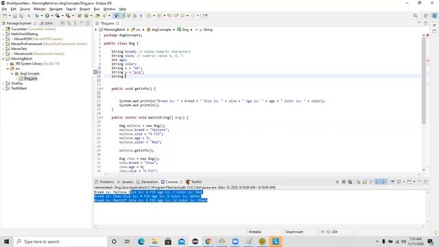439x247 pixels.
Task: Click the Back navigation arrow icon
Action: (182, 16)
